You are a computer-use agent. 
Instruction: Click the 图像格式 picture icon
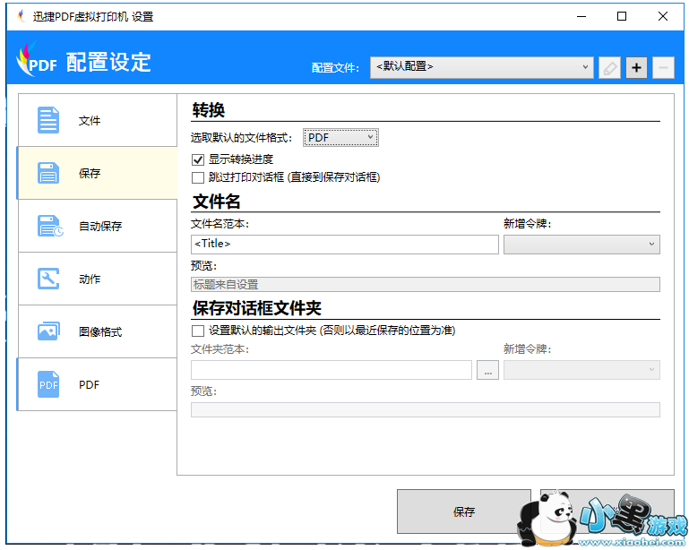coord(48,331)
